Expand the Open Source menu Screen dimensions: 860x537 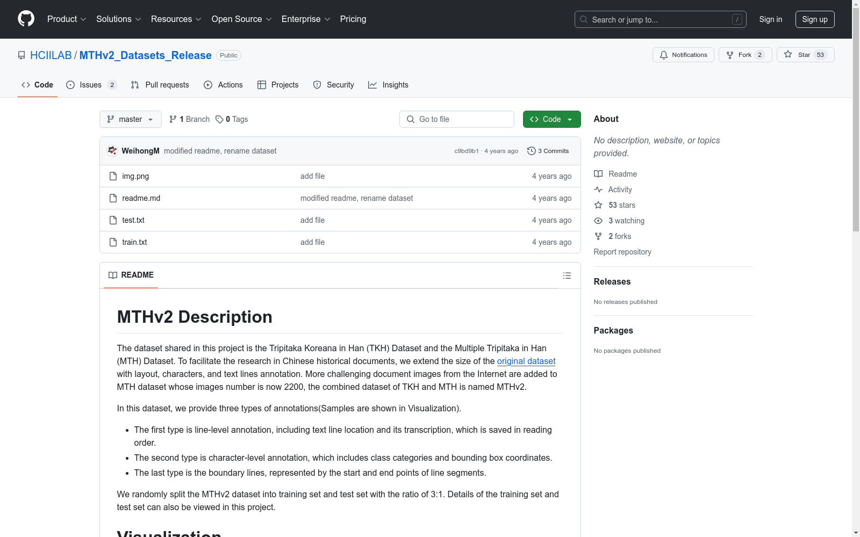242,19
